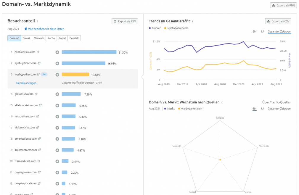The width and height of the screenshot is (299, 195).
Task: Switch to the Verweis tab
Action: [x=39, y=38]
